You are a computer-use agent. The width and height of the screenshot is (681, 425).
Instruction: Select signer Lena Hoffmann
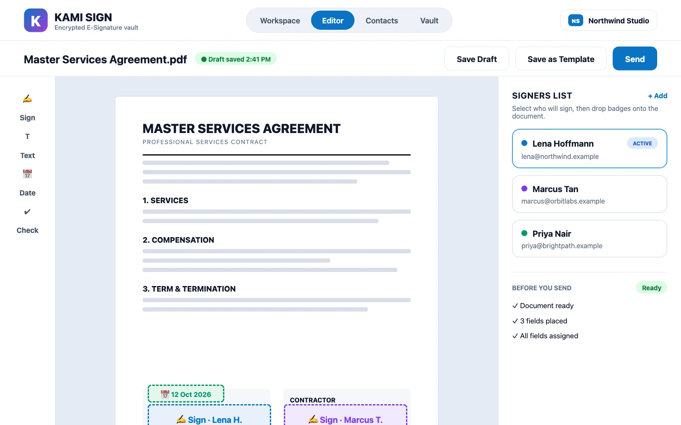pos(589,149)
